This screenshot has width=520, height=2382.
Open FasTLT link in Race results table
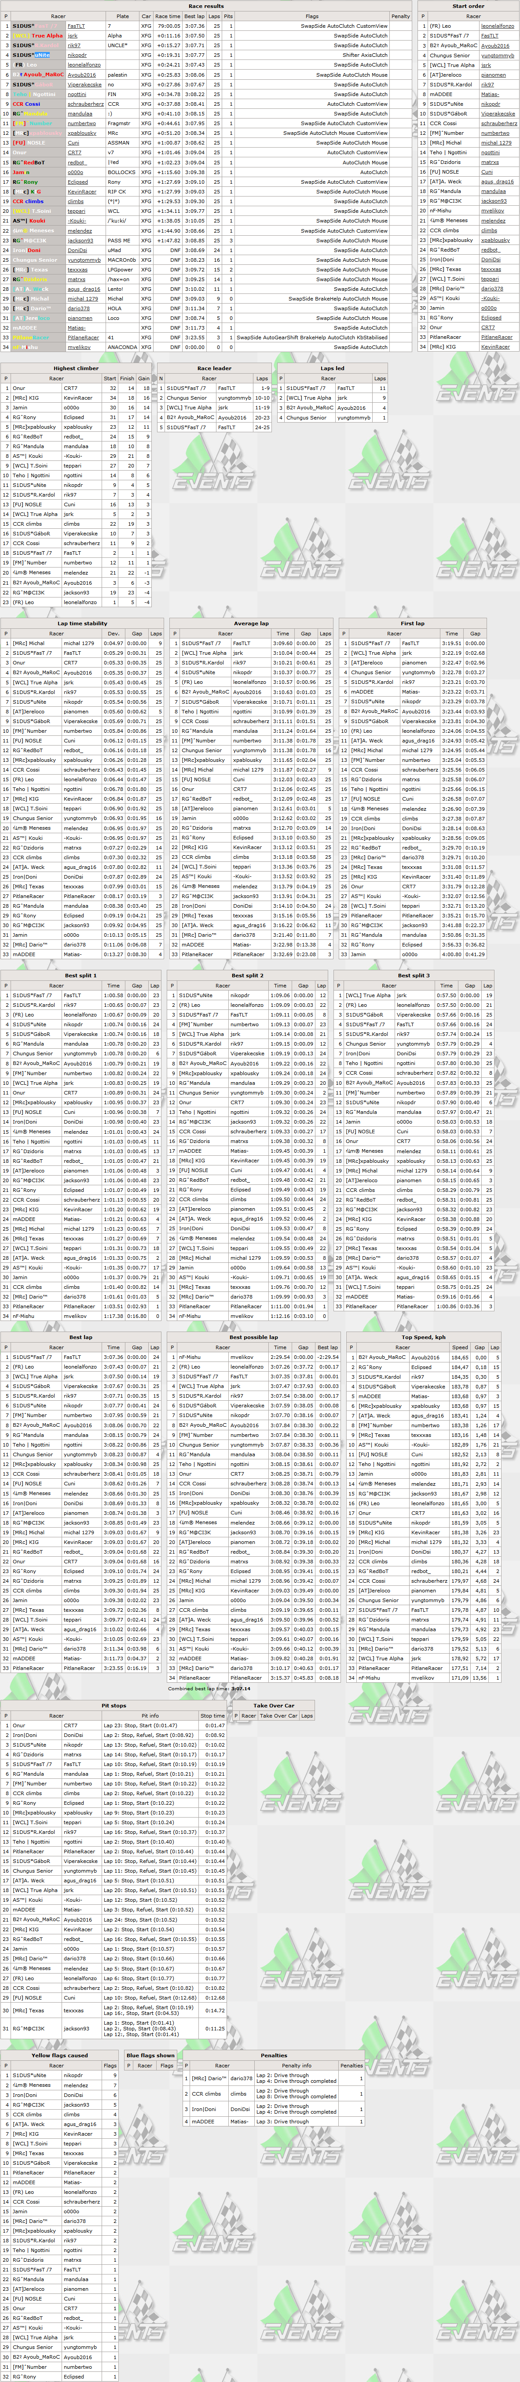(76, 26)
